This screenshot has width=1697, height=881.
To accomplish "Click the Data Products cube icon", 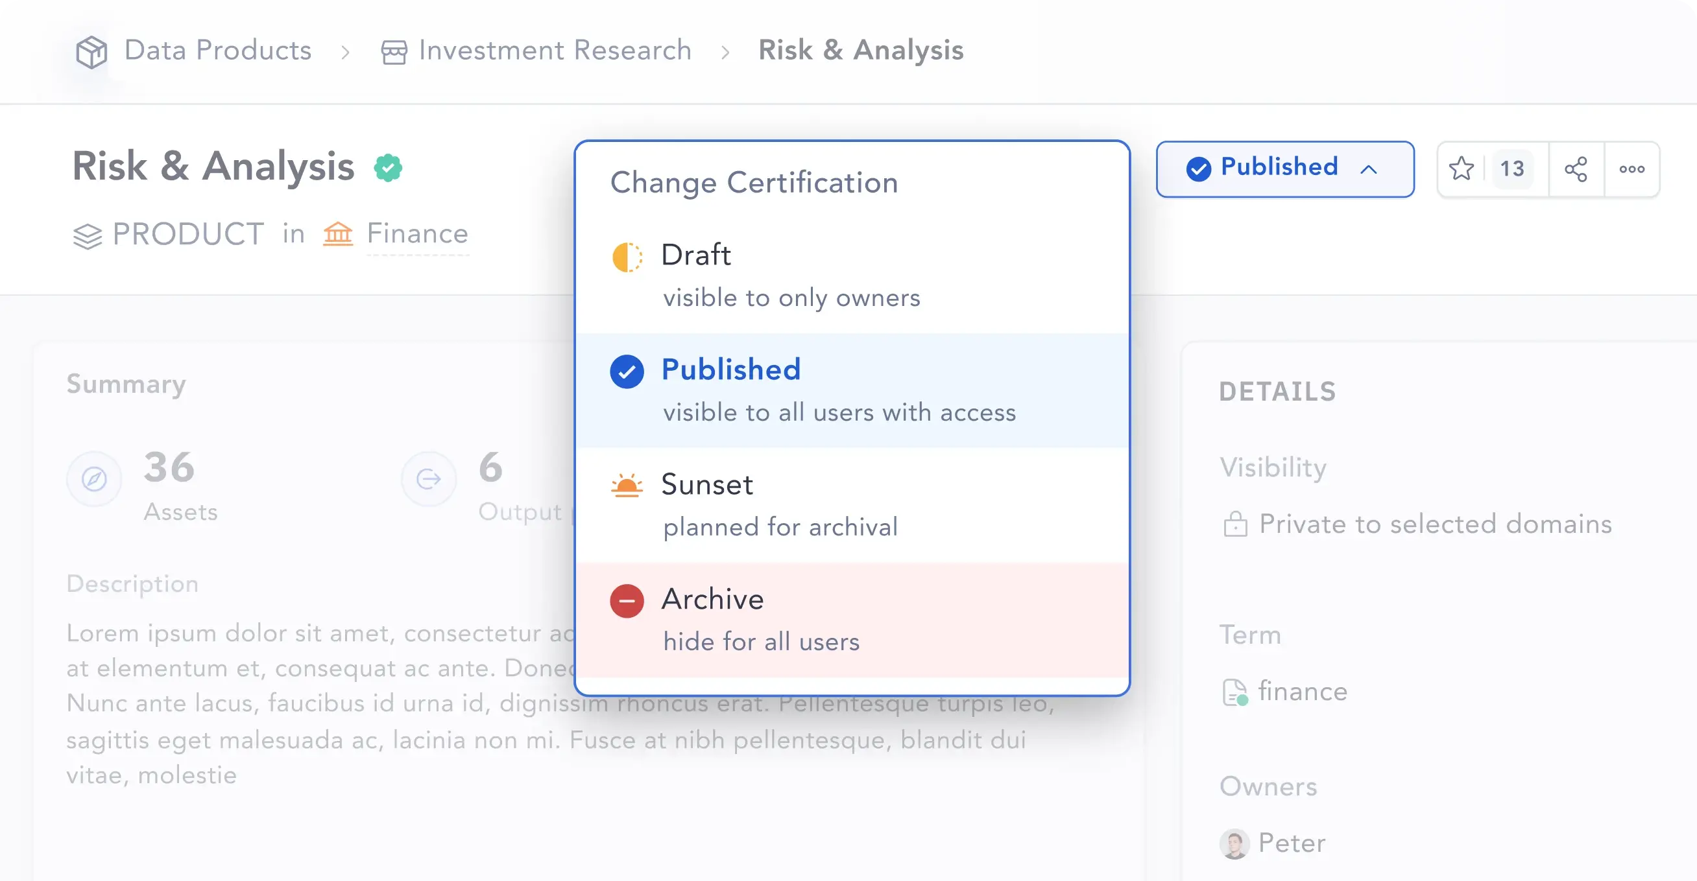I will coord(91,51).
